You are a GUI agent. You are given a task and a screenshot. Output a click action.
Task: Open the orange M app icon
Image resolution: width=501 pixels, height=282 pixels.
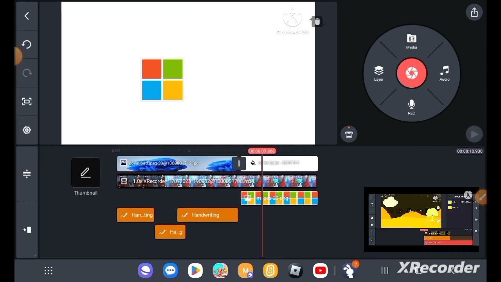tap(245, 271)
